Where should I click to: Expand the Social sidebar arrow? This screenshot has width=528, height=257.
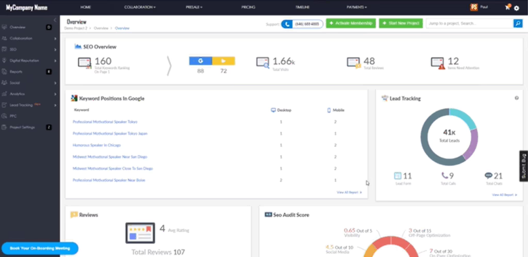pyautogui.click(x=55, y=83)
